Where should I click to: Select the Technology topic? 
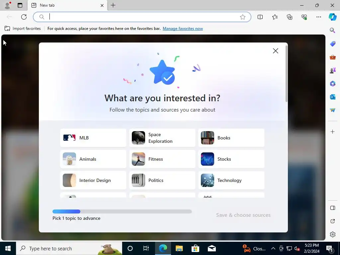click(231, 180)
